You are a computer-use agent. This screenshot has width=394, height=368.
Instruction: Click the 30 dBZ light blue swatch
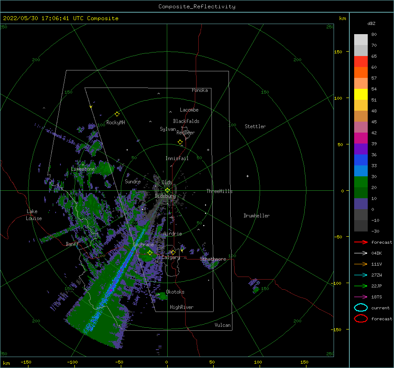[x=361, y=171]
